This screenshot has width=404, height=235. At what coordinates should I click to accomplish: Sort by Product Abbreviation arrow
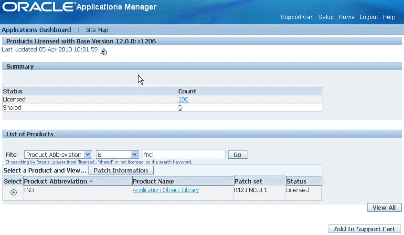[91, 181]
